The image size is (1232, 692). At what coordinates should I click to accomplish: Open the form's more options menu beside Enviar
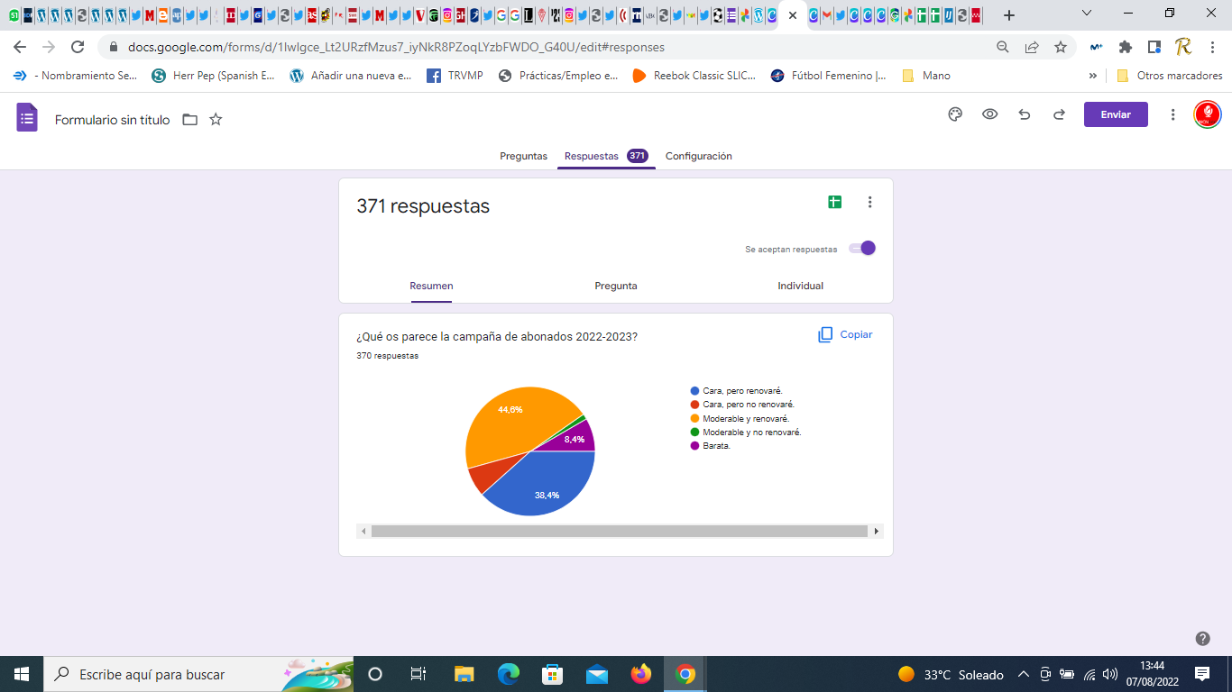click(x=1172, y=114)
